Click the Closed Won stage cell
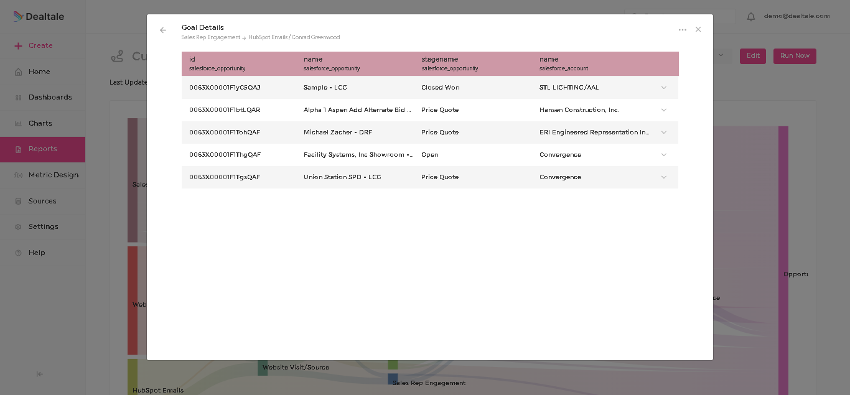This screenshot has width=850, height=395. pyautogui.click(x=441, y=88)
